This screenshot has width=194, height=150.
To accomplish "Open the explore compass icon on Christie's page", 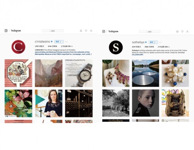I will pyautogui.click(x=81, y=31).
